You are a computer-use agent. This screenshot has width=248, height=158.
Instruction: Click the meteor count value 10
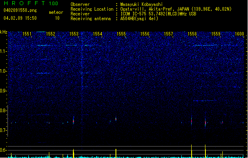[x=57, y=18]
